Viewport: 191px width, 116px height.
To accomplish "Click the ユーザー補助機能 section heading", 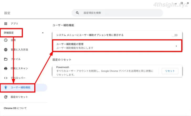I will click(x=63, y=25).
